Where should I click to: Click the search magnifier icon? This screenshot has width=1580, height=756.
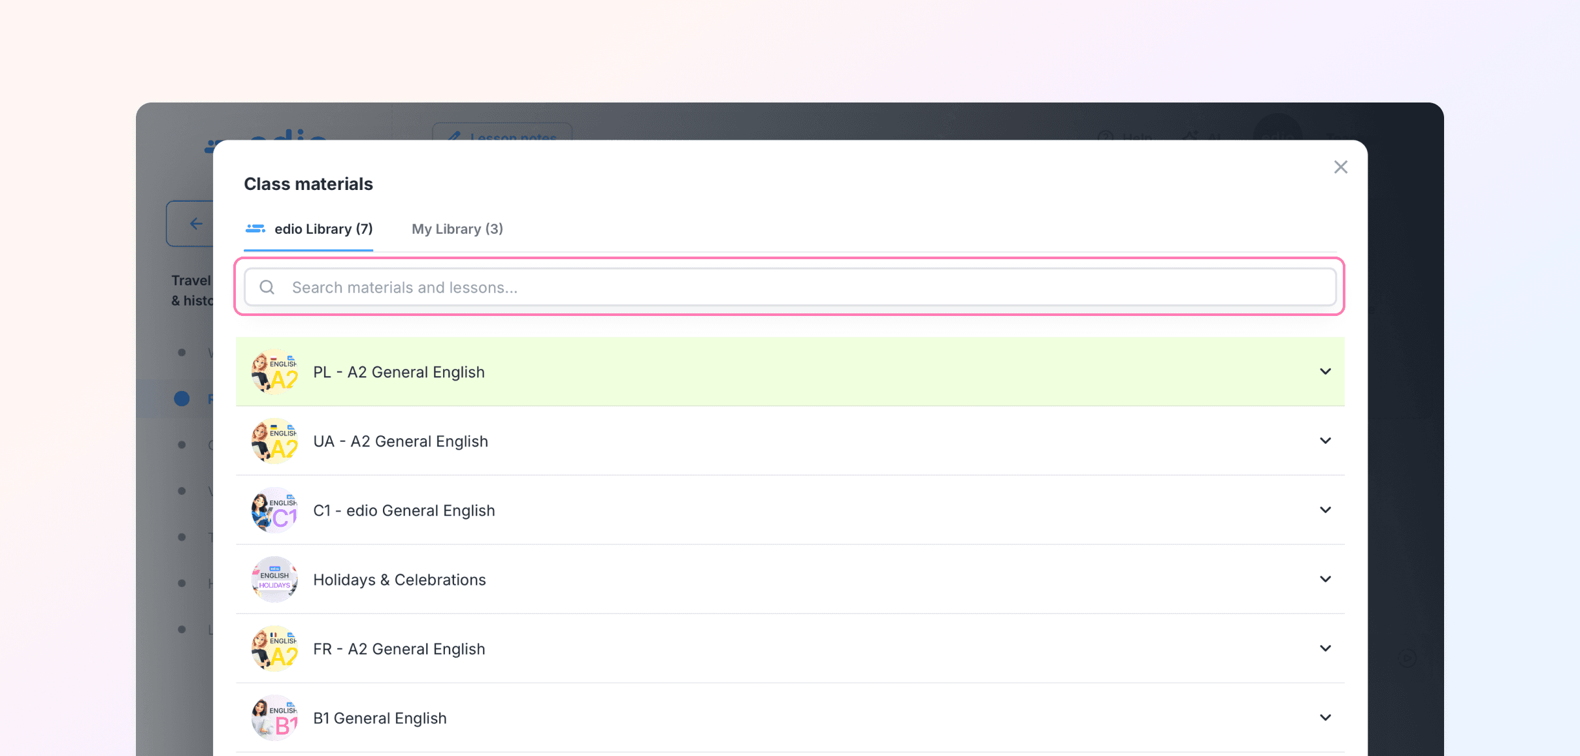click(x=267, y=287)
